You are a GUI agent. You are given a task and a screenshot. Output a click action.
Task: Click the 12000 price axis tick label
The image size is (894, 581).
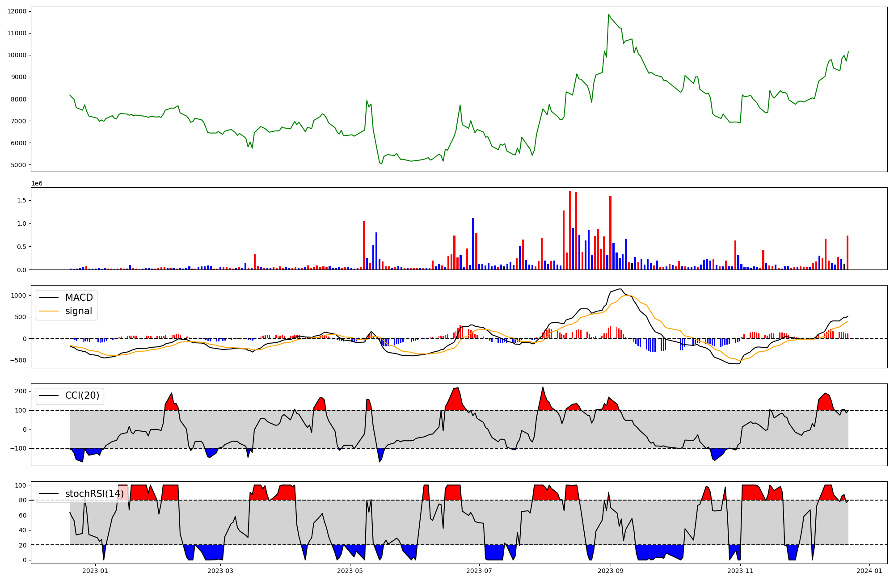click(x=17, y=11)
